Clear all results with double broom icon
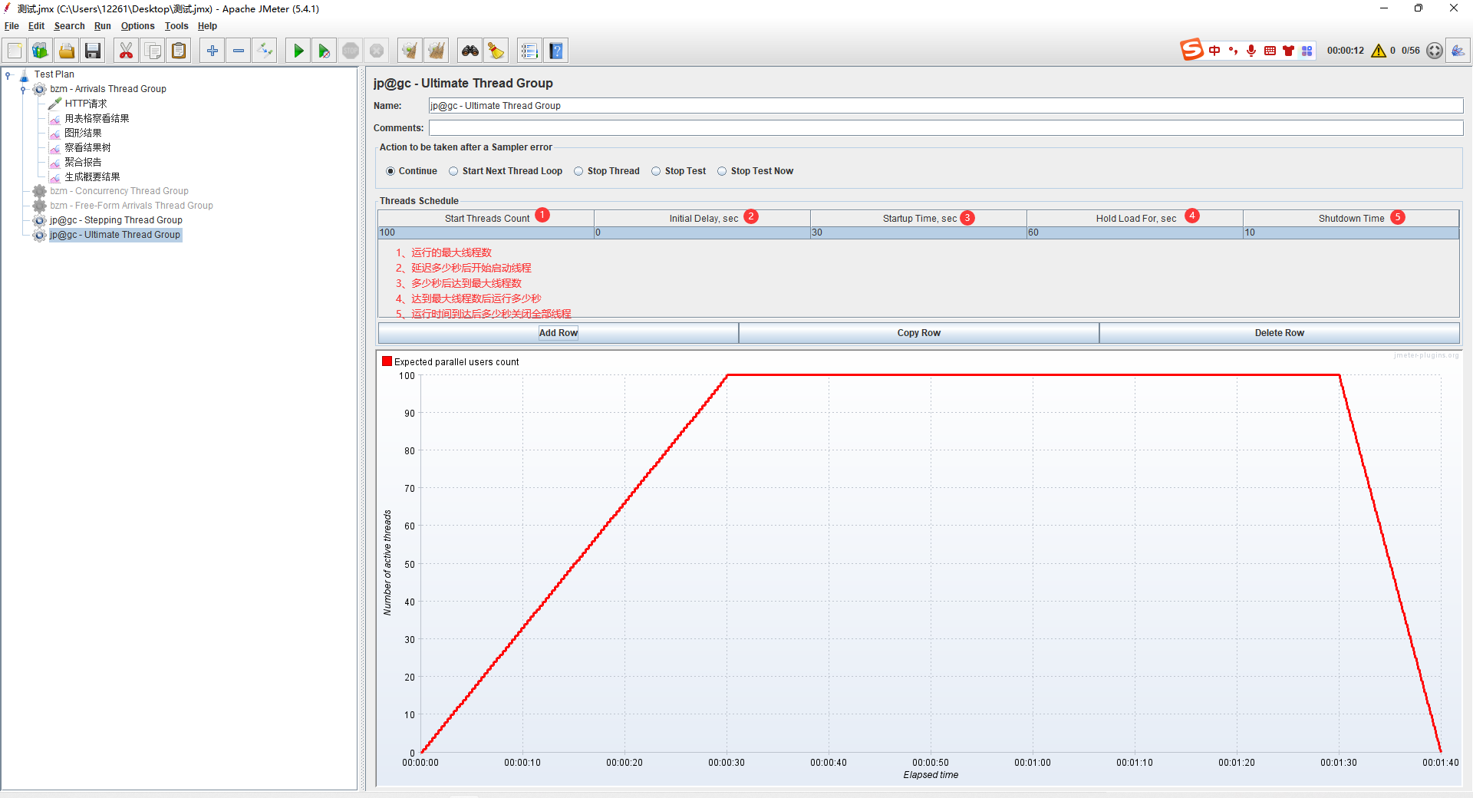 [437, 51]
